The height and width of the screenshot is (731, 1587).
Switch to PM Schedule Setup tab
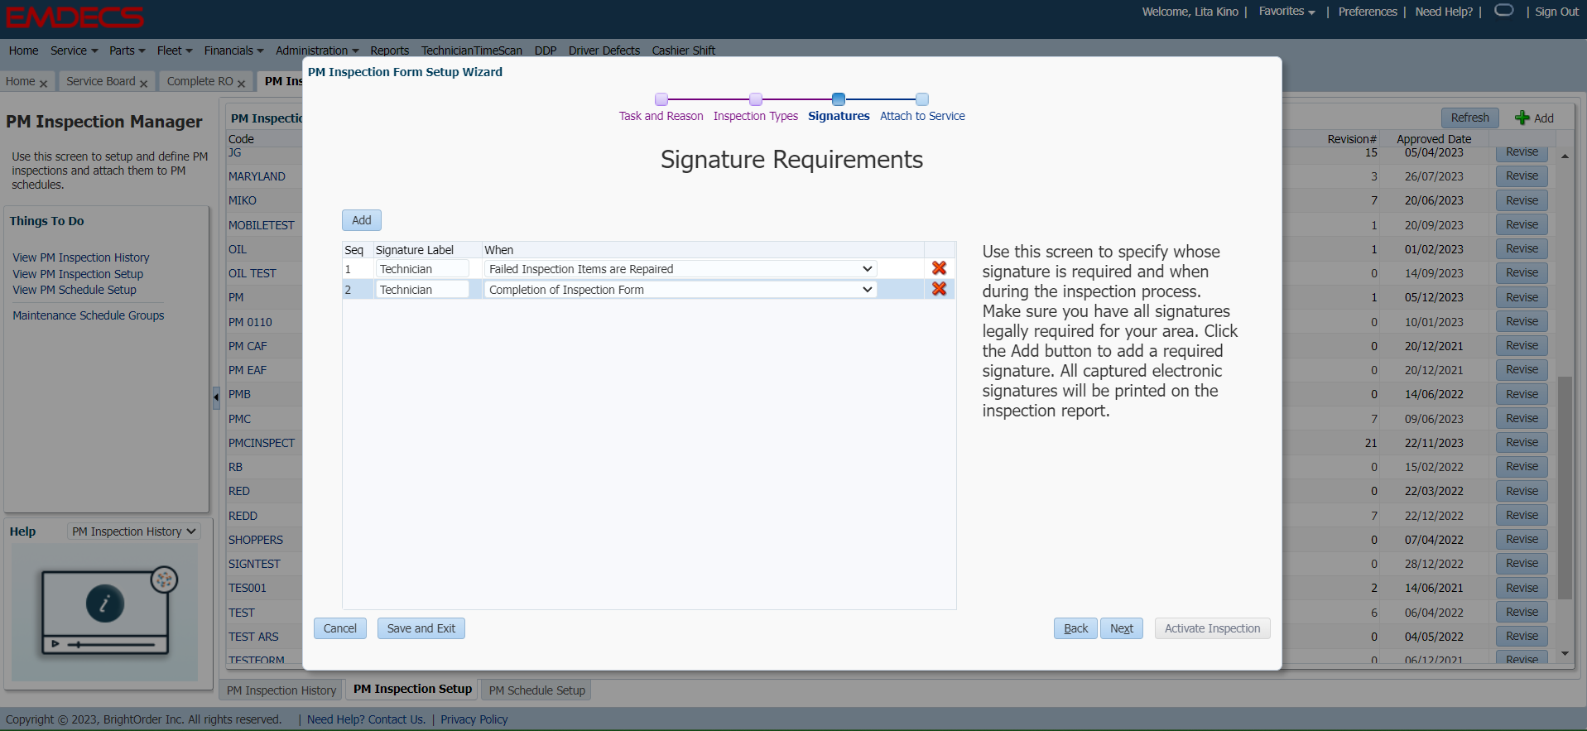536,690
